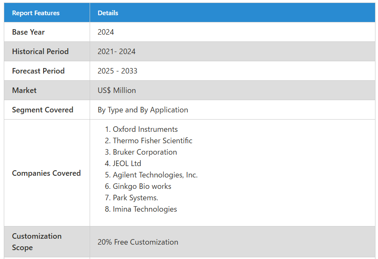Click the "JEOL Ltd" list entry

(x=127, y=164)
